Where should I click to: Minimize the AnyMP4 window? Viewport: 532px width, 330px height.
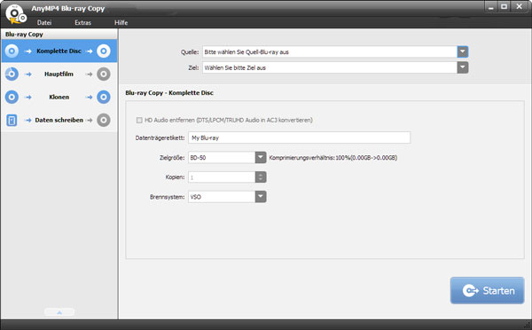[490, 7]
